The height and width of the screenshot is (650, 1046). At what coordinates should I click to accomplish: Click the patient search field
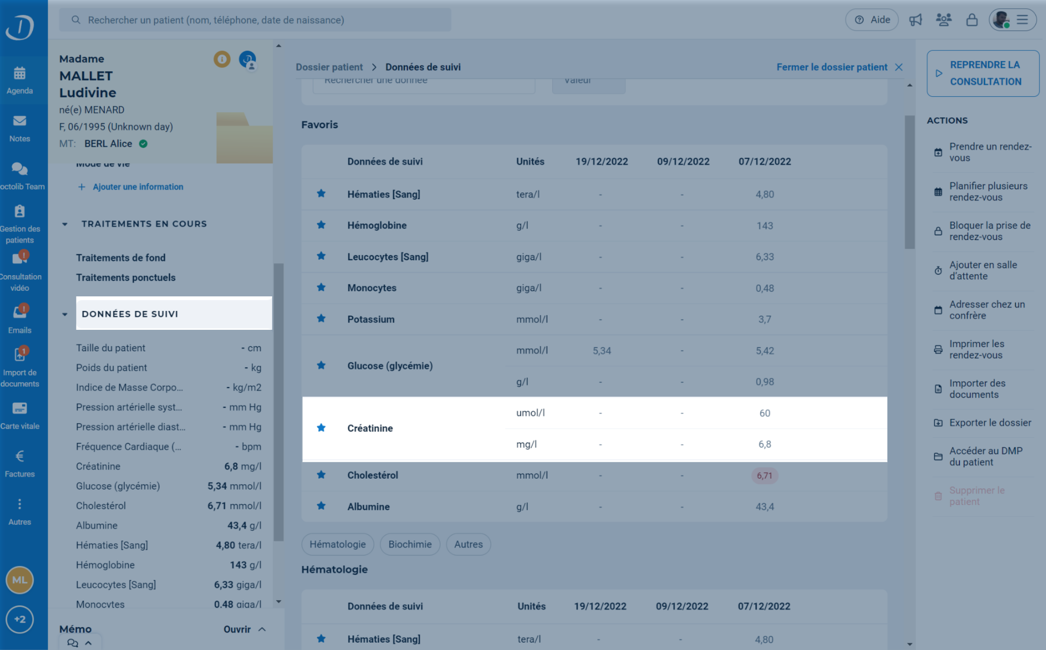[x=255, y=20]
